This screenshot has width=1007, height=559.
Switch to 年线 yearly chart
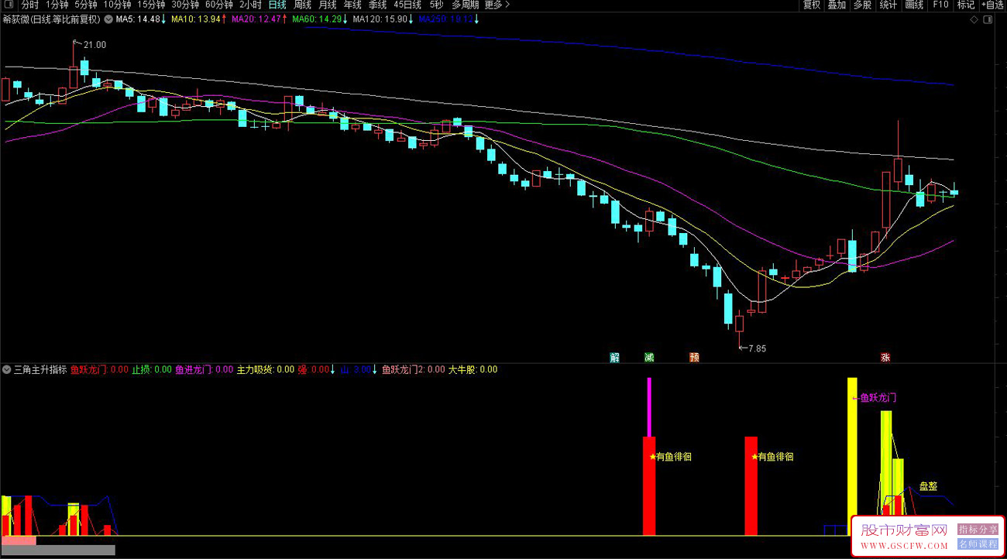352,5
